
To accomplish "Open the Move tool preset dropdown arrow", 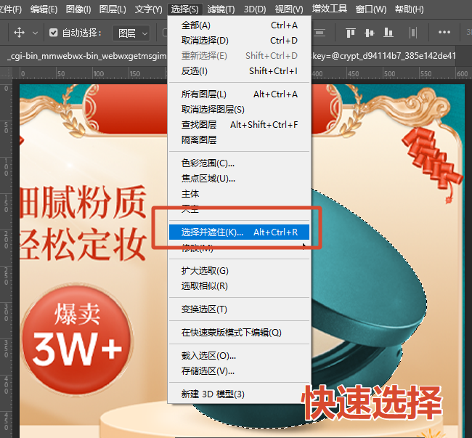I will coord(35,33).
